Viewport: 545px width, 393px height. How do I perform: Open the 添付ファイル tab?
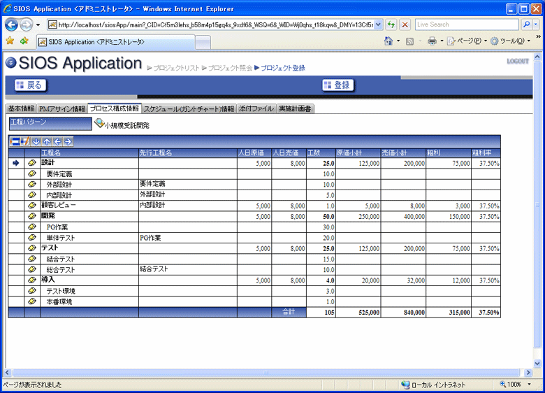tap(256, 108)
